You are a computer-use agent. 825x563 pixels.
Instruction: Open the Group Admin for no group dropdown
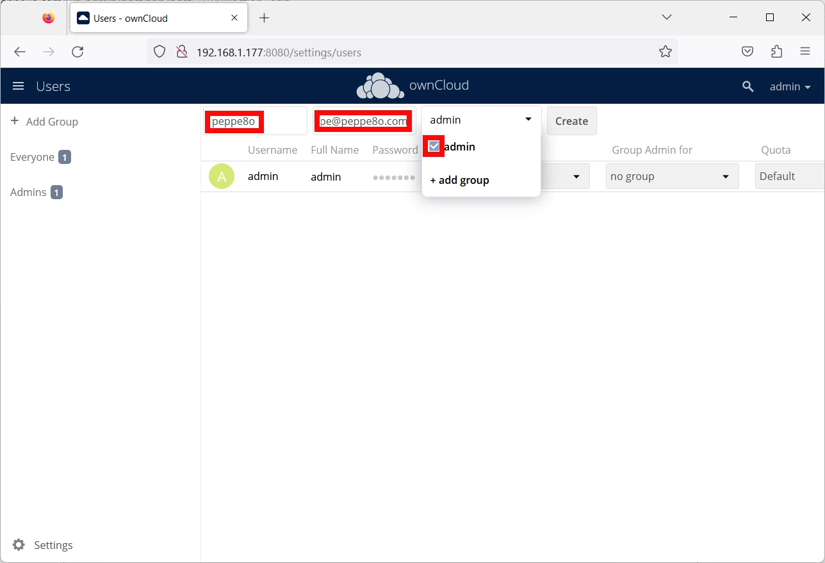672,176
